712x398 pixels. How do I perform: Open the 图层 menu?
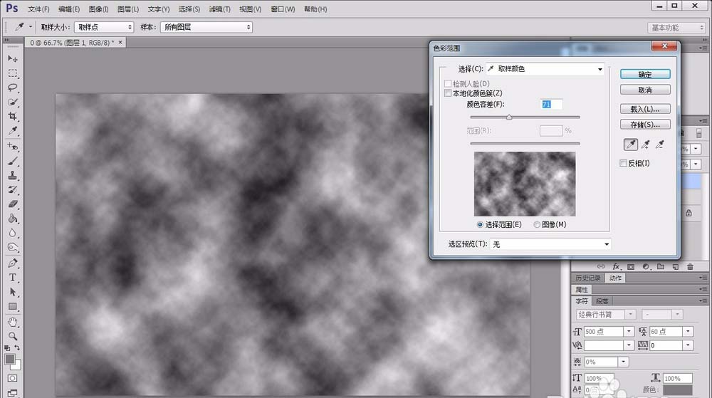point(128,9)
